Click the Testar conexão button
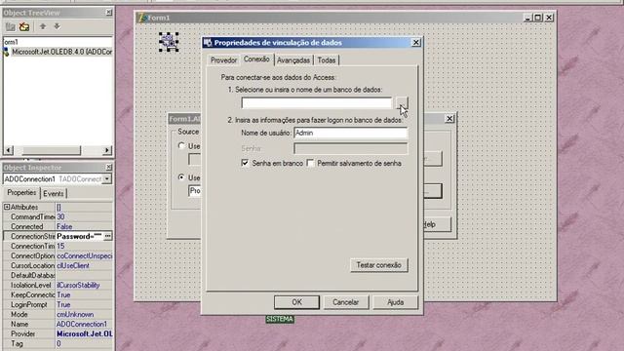The image size is (624, 351). click(x=379, y=265)
